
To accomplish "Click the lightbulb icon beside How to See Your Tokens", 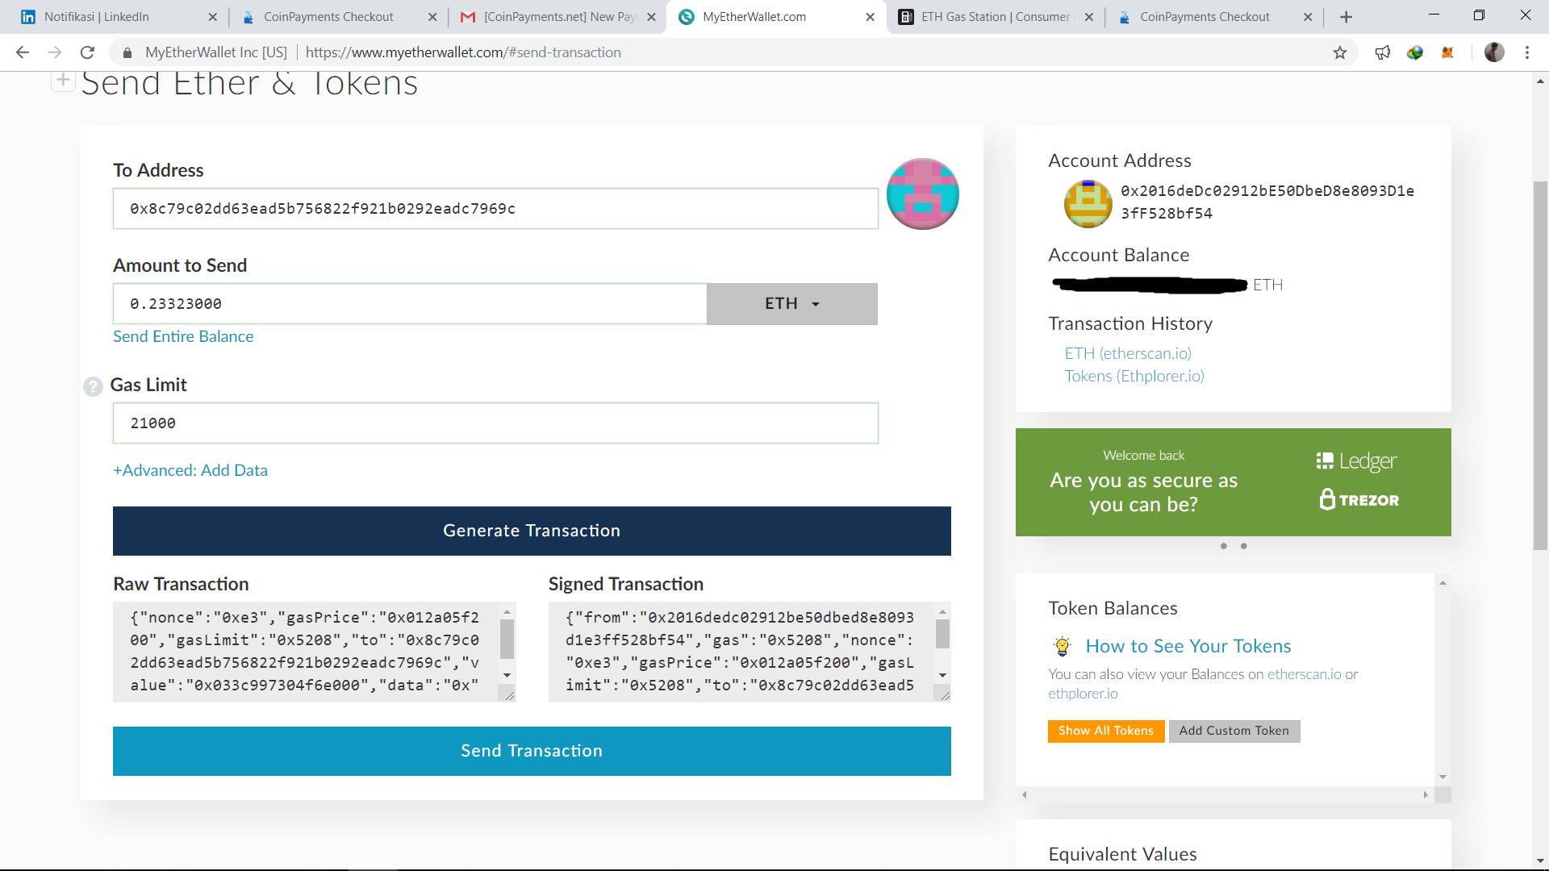I will coord(1062,646).
